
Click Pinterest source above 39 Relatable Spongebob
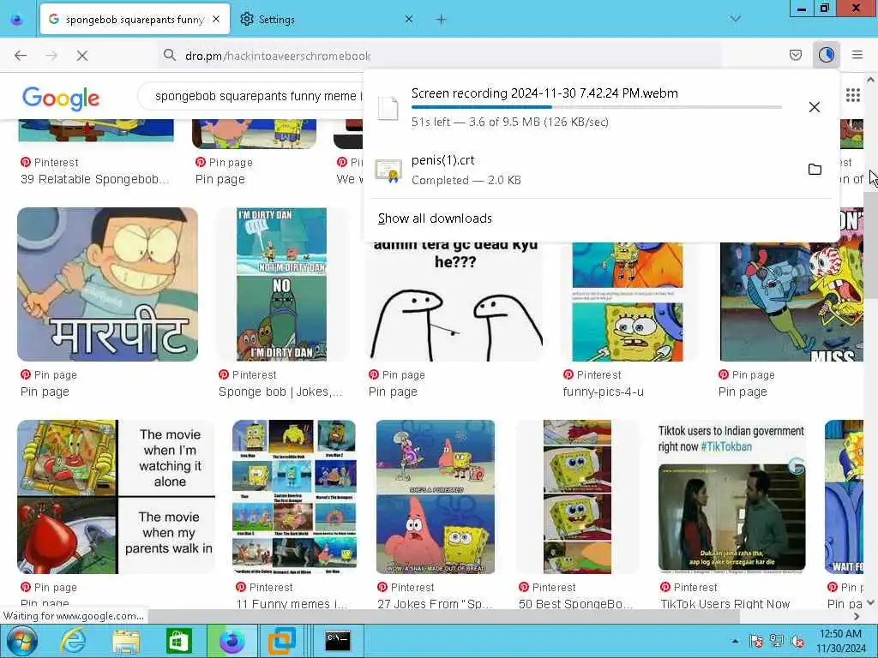point(49,162)
